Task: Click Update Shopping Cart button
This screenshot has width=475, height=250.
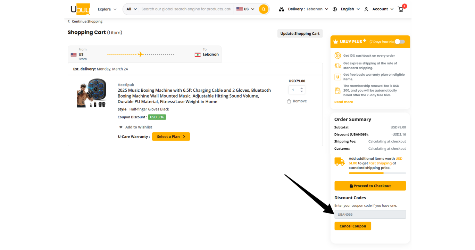Action: 300,34
